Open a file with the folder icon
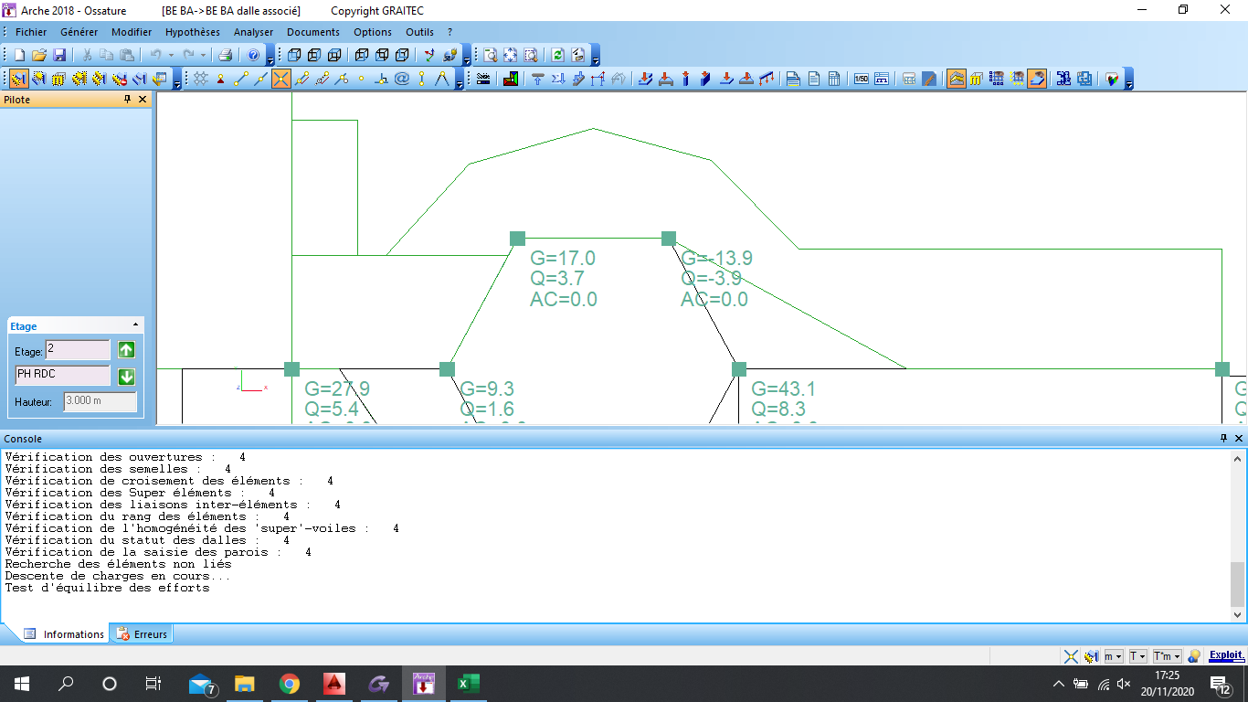This screenshot has width=1248, height=702. pos(39,55)
